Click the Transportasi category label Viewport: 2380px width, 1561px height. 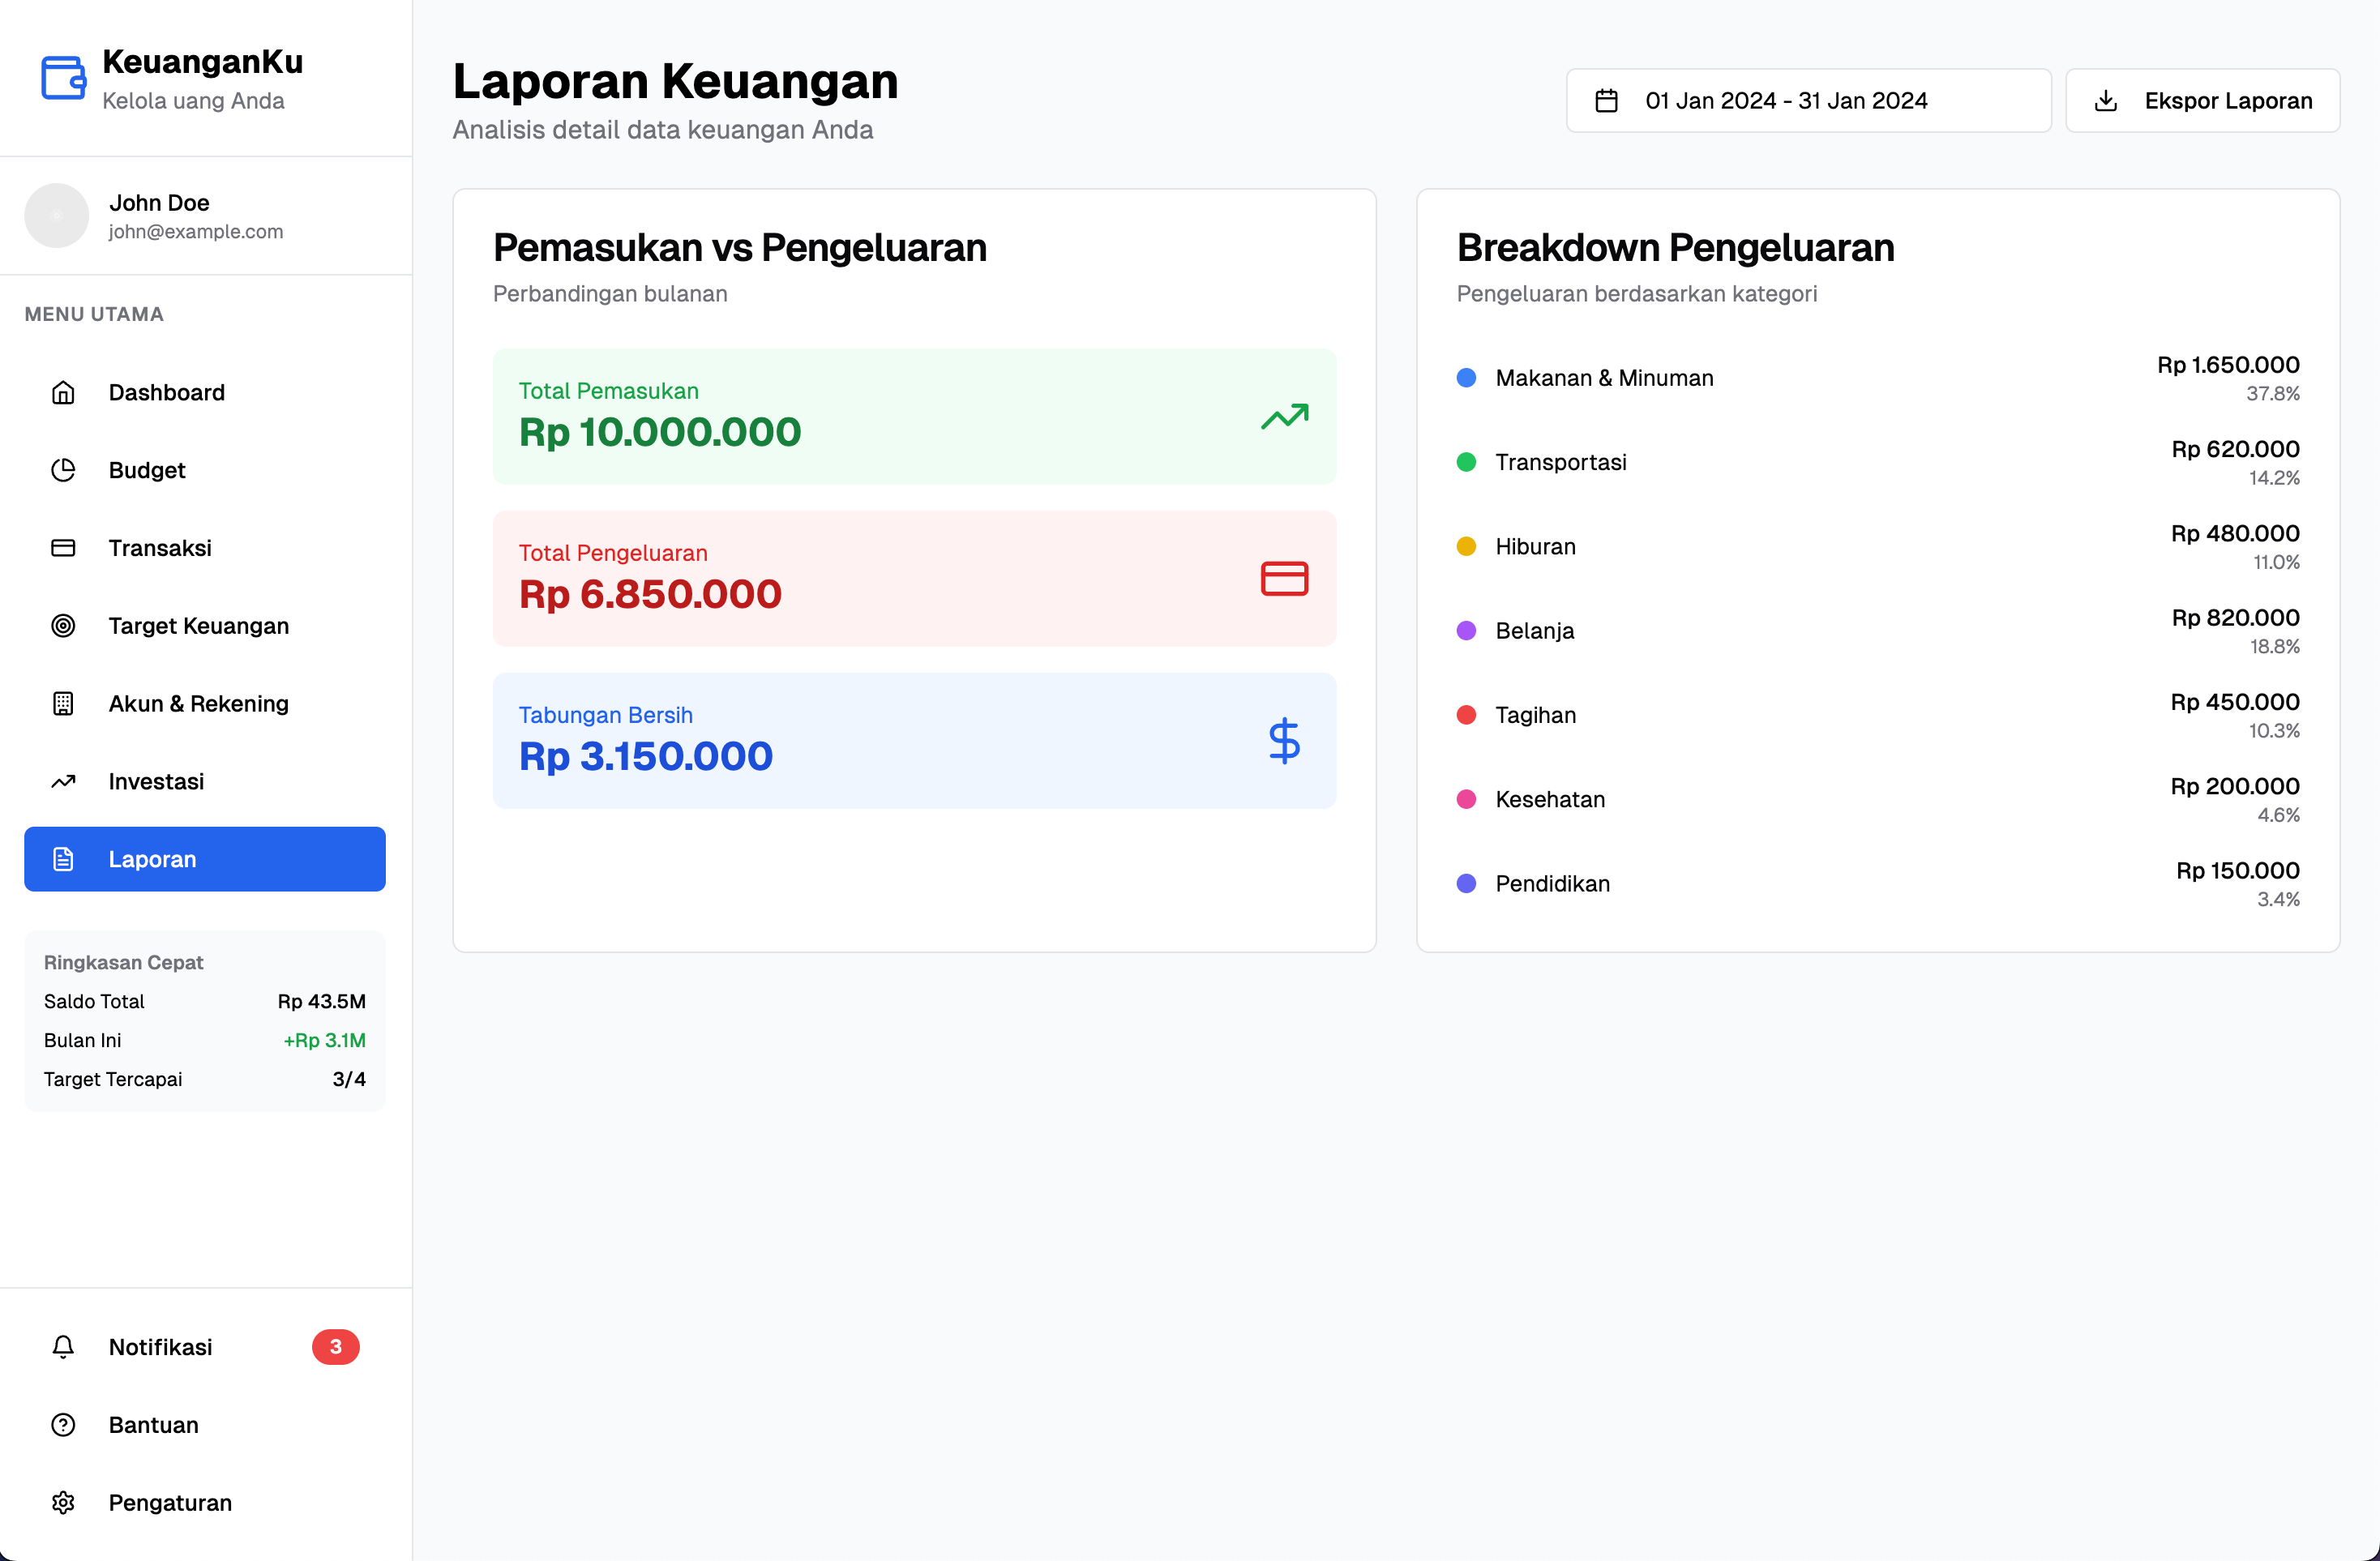click(1560, 462)
